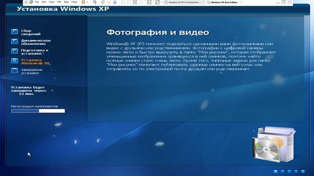
Task: Expand the stretch guest dropdown arrow
Action: click(x=161, y=2)
